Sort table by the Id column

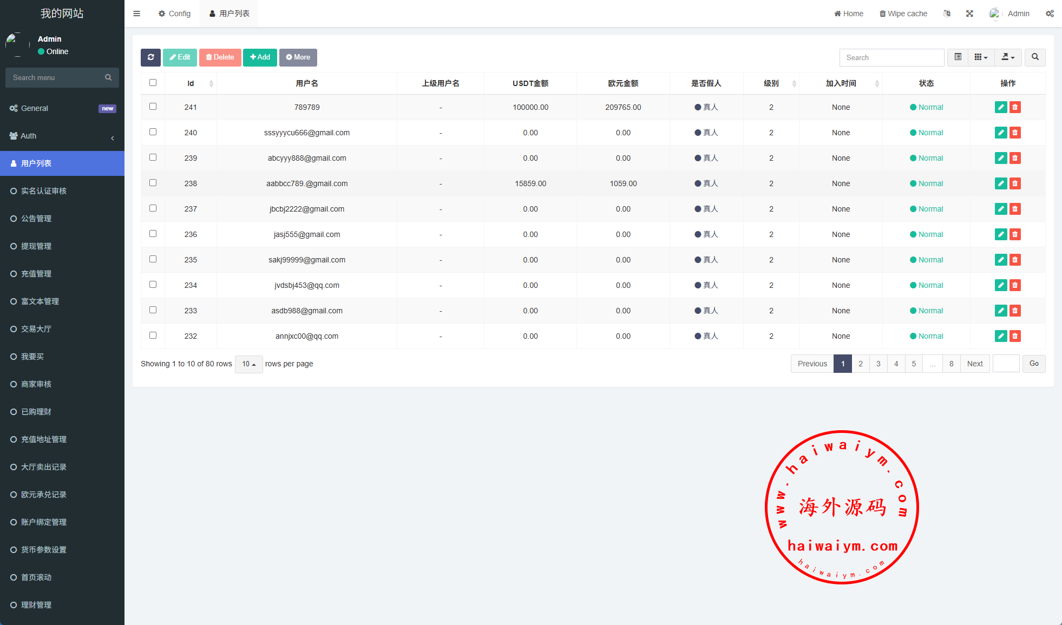(x=191, y=83)
